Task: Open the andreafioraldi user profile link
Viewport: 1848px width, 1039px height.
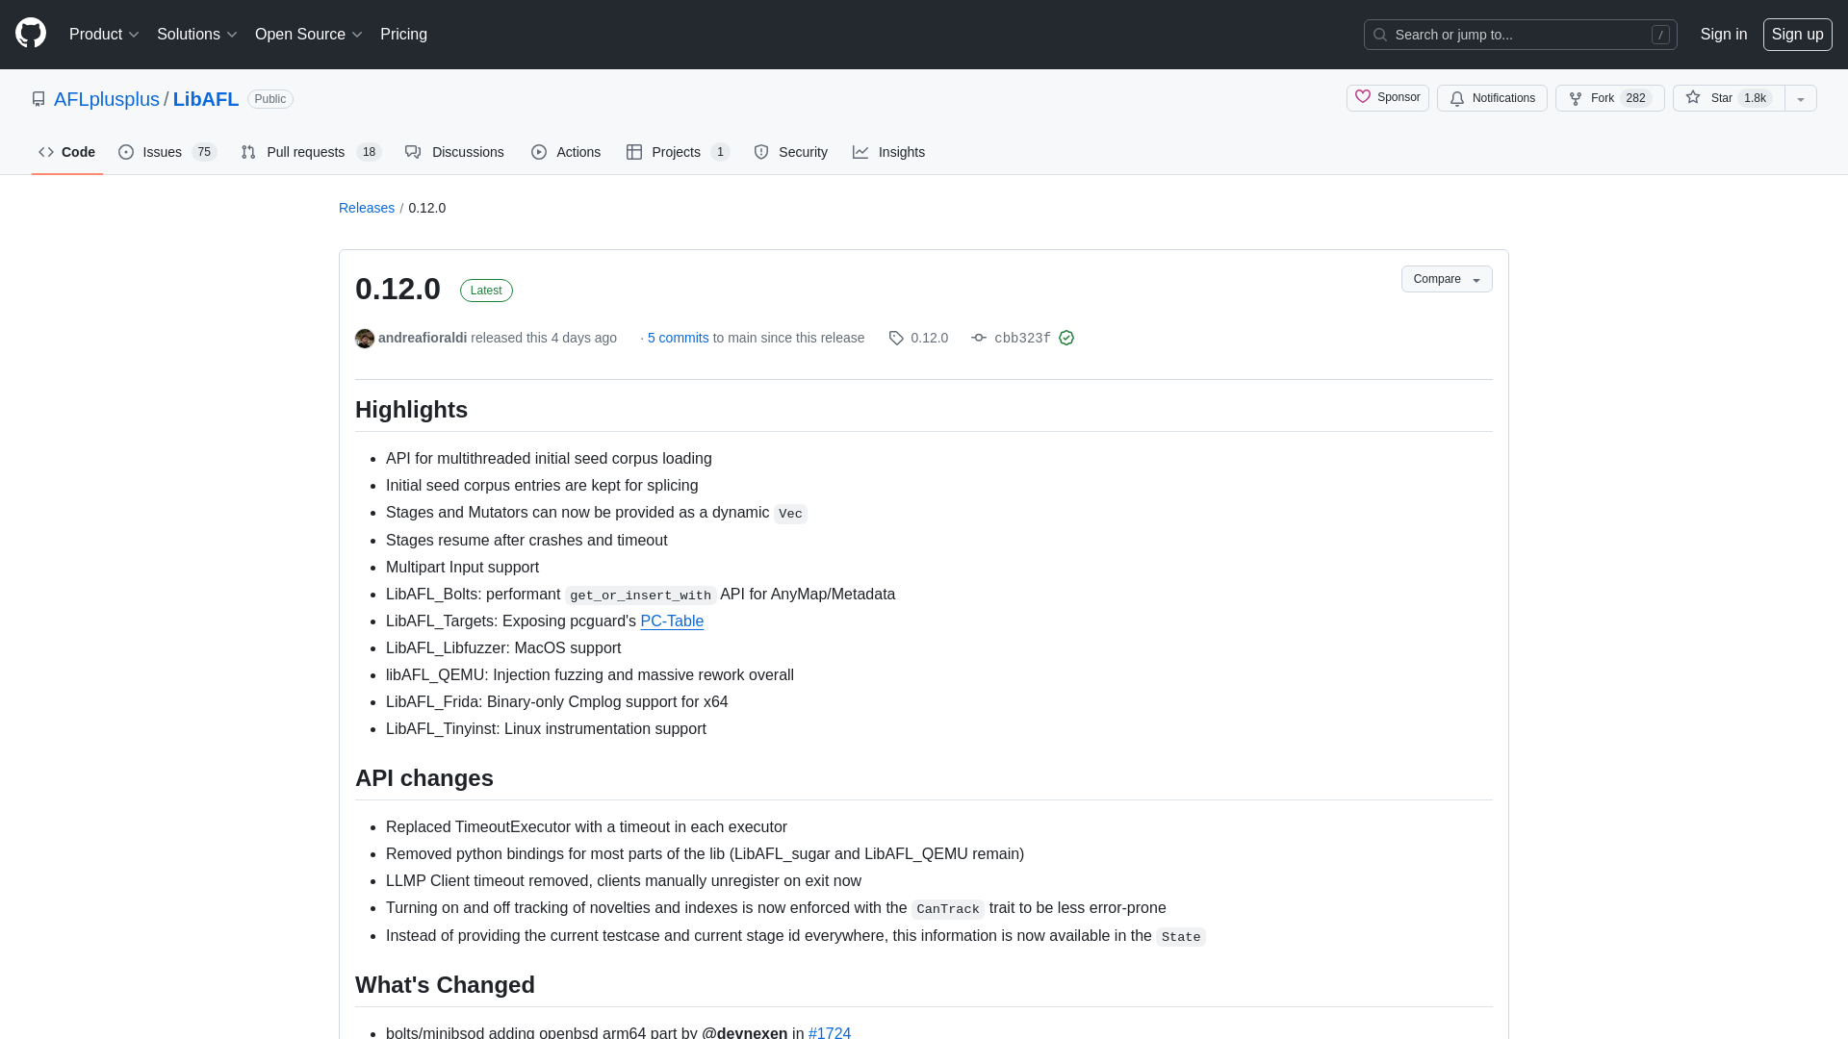Action: tap(423, 338)
